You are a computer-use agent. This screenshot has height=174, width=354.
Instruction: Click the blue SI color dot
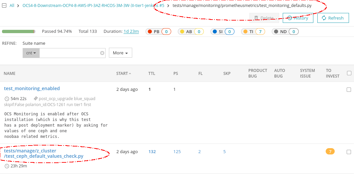pos(215,32)
